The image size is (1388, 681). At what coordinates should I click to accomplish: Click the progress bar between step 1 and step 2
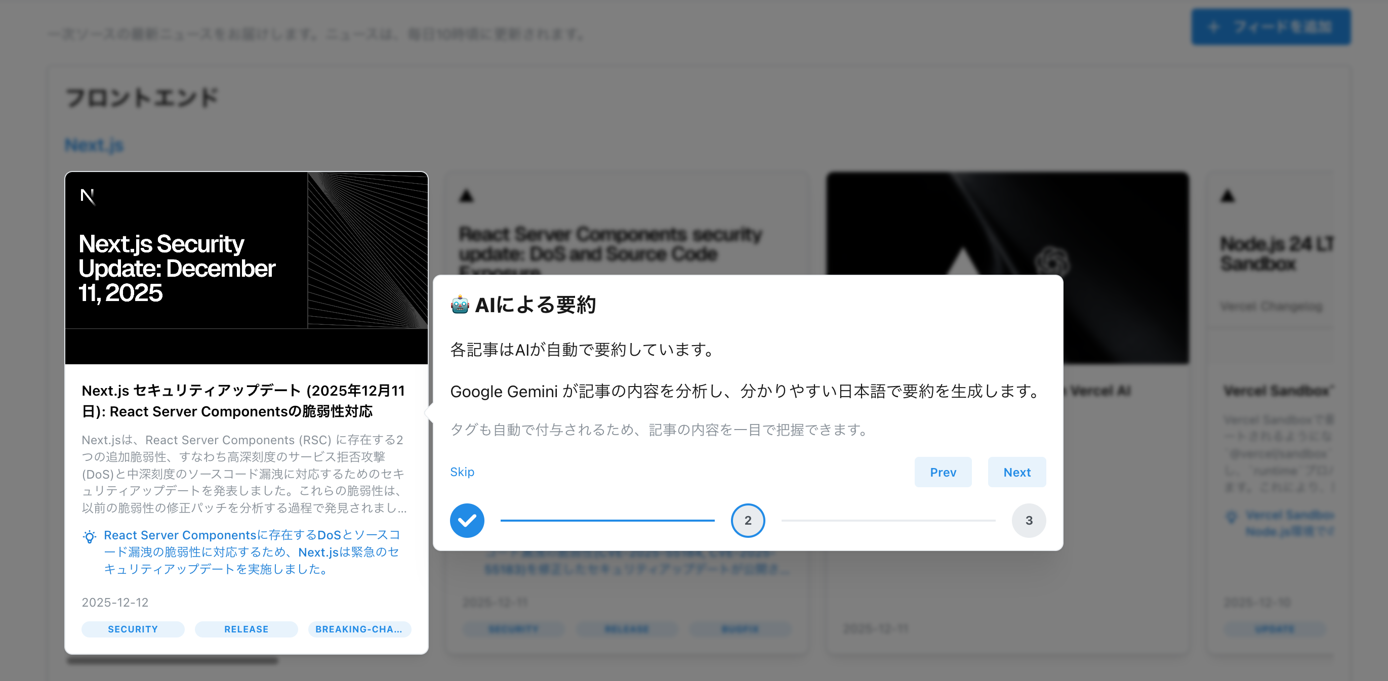tap(609, 520)
